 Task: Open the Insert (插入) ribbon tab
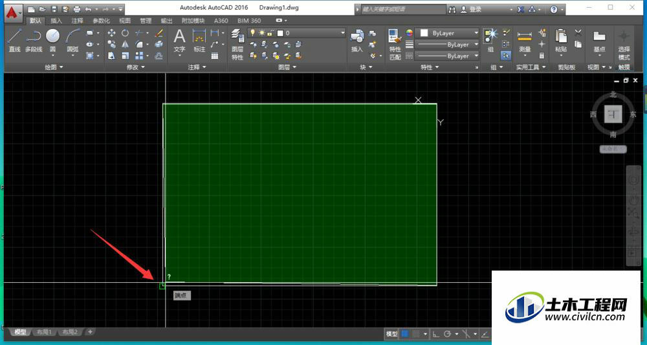pyautogui.click(x=56, y=21)
